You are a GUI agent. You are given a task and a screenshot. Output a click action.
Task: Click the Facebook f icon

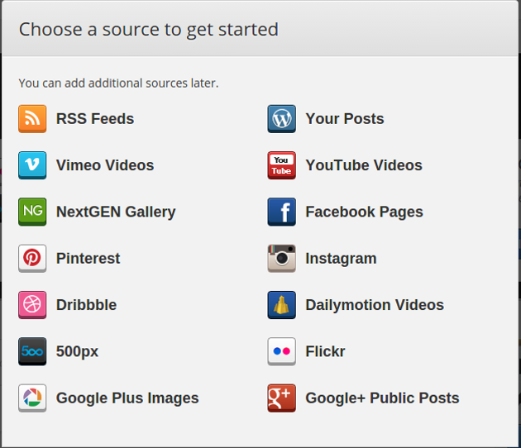(281, 212)
